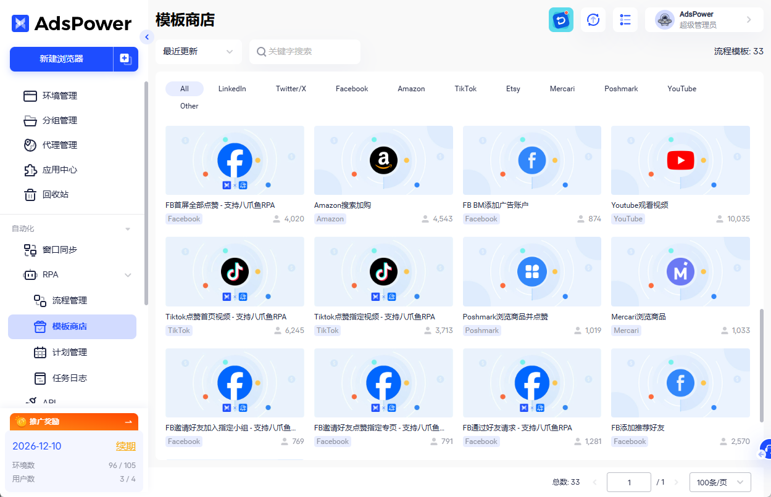Open 窗口同步 in automation section

point(59,250)
